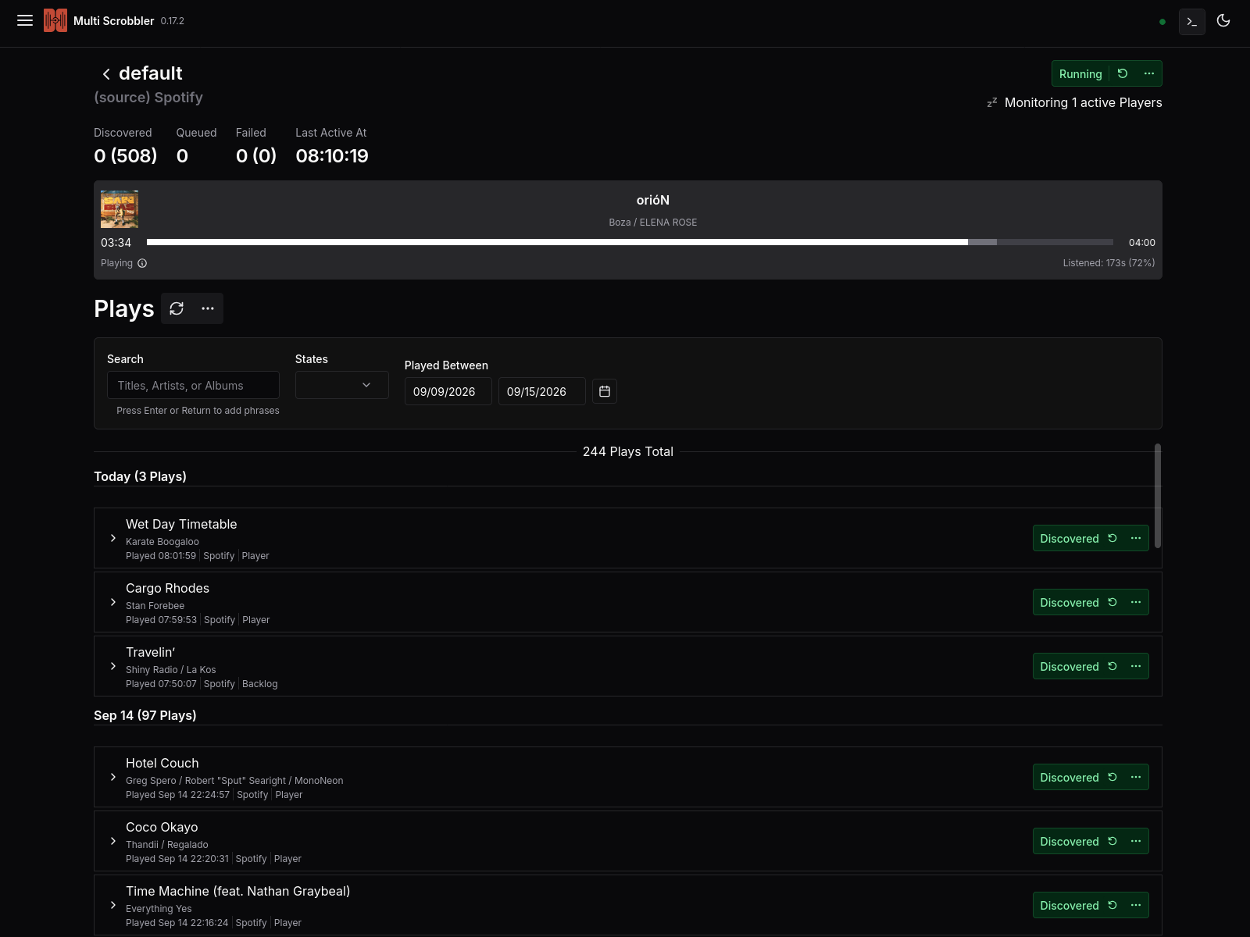Click the plays list scrollbar
The width and height of the screenshot is (1250, 937).
point(1158,496)
